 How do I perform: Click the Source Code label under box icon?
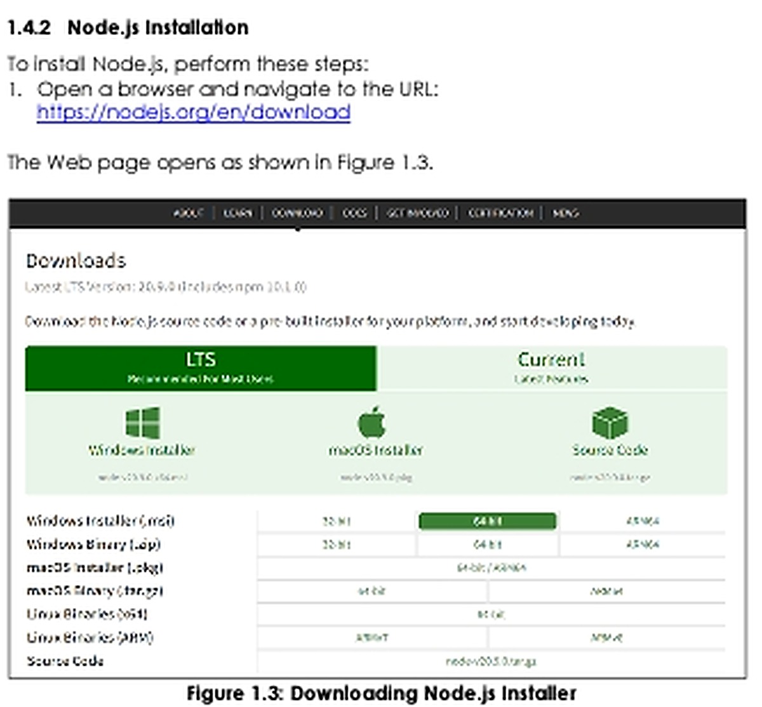point(610,450)
